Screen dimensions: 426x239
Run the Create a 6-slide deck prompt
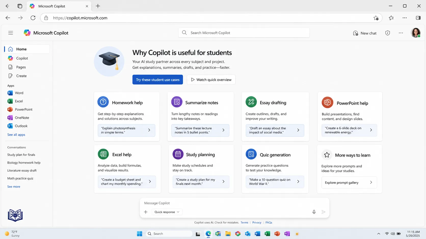349,130
